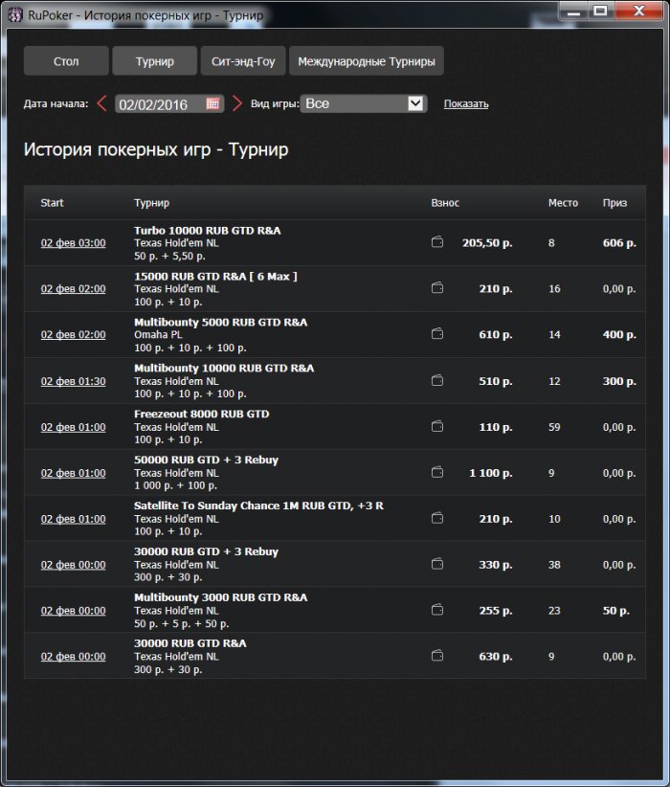
Task: Go to previous date with left arrow
Action: [102, 103]
